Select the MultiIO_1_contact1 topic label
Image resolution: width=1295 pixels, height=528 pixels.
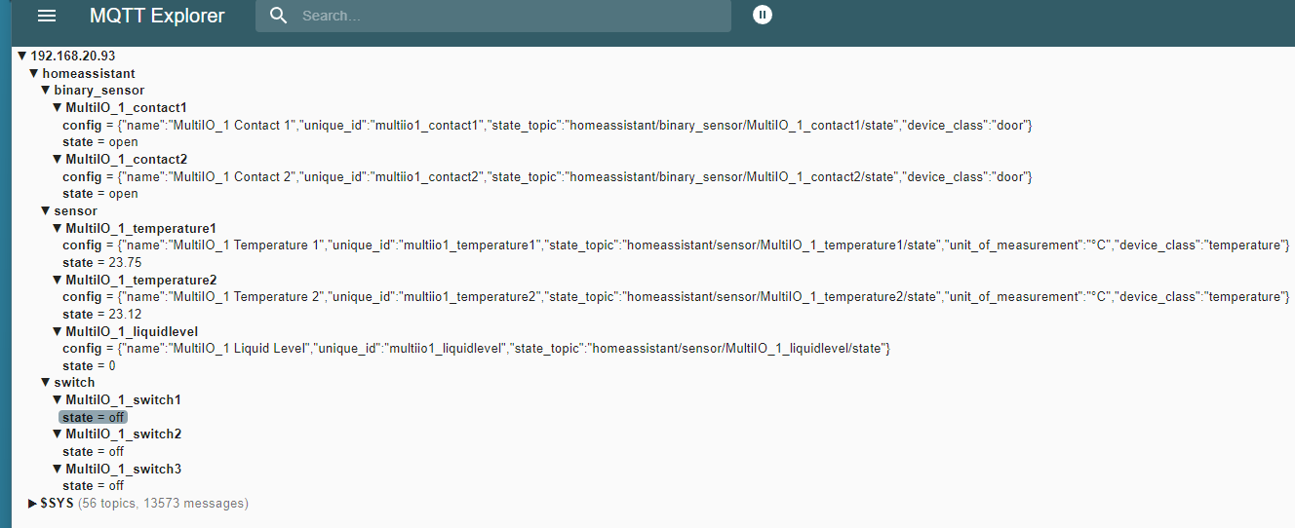126,107
